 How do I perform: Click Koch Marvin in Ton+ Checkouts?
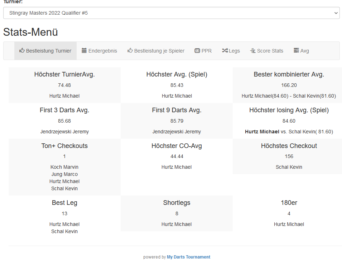click(64, 167)
